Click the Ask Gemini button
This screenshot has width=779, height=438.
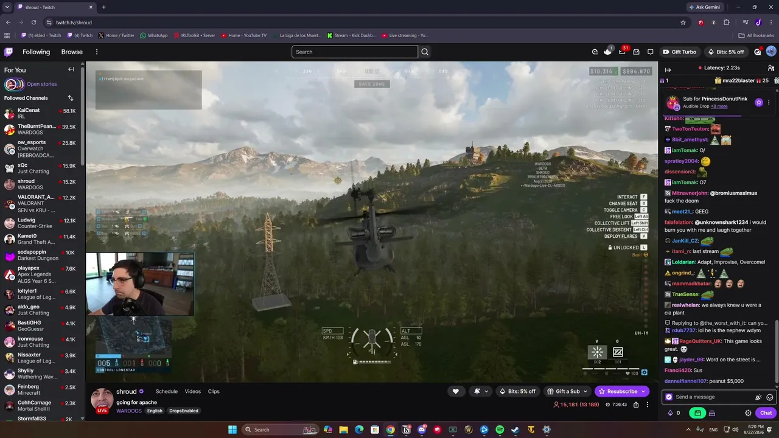click(x=704, y=7)
